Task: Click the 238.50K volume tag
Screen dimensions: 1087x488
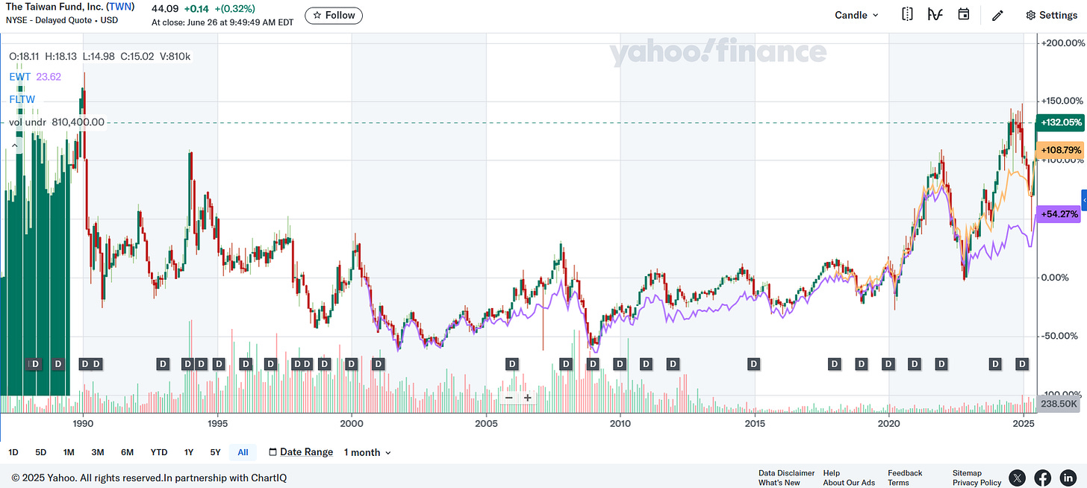Action: point(1059,404)
